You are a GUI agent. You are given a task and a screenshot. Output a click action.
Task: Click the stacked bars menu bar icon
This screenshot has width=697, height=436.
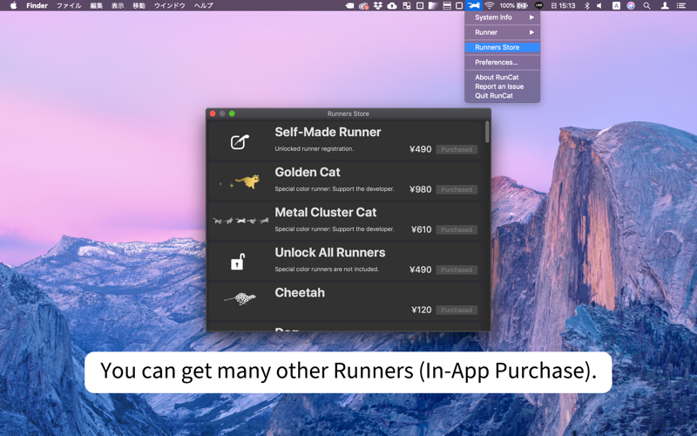[x=447, y=5]
